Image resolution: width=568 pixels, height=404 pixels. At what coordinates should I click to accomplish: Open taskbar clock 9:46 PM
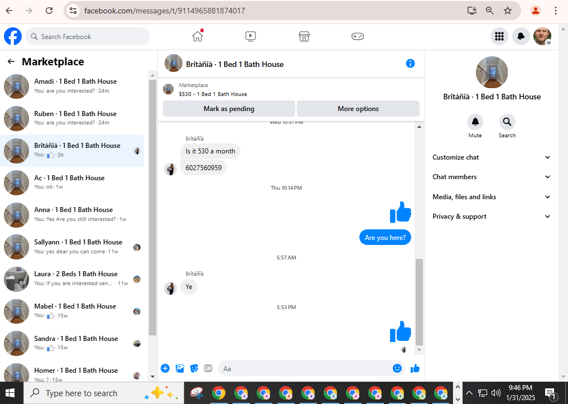520,388
